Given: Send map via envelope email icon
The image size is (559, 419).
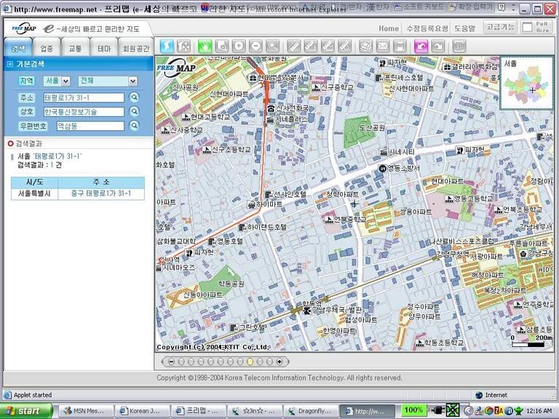Looking at the screenshot, I should (x=383, y=46).
